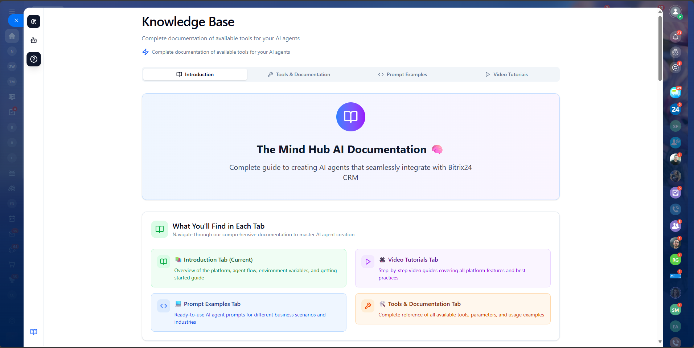
Task: Click the RG green avatar contact
Action: pyautogui.click(x=675, y=260)
